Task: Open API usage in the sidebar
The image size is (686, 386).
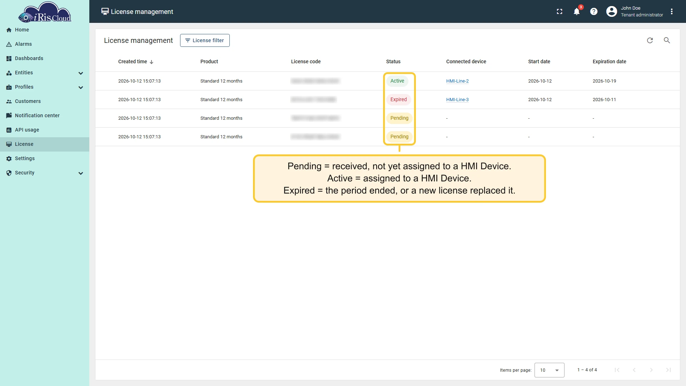Action: (x=45, y=130)
